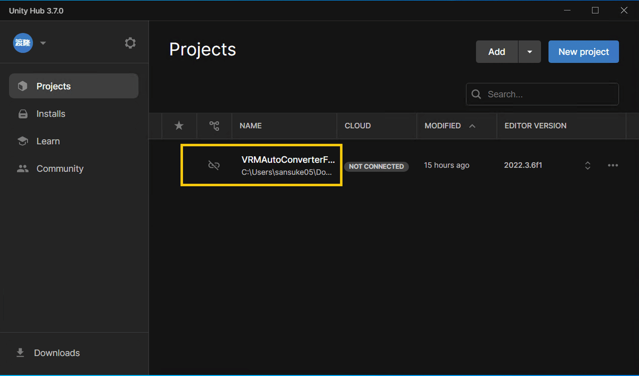Expand the account dropdown arrow
The height and width of the screenshot is (376, 639).
pos(43,43)
